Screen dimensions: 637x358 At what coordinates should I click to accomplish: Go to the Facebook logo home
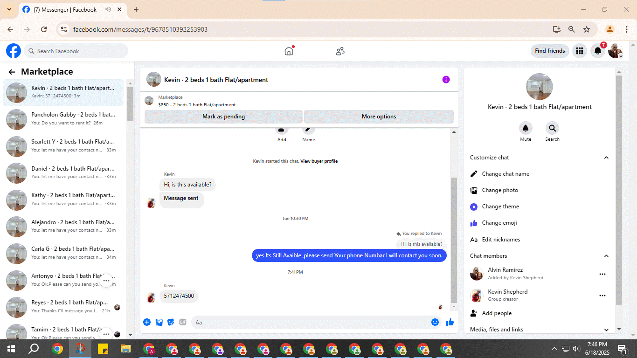14,51
